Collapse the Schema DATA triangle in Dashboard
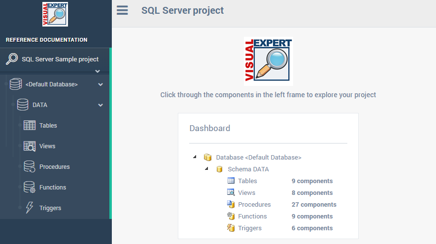 pos(206,168)
